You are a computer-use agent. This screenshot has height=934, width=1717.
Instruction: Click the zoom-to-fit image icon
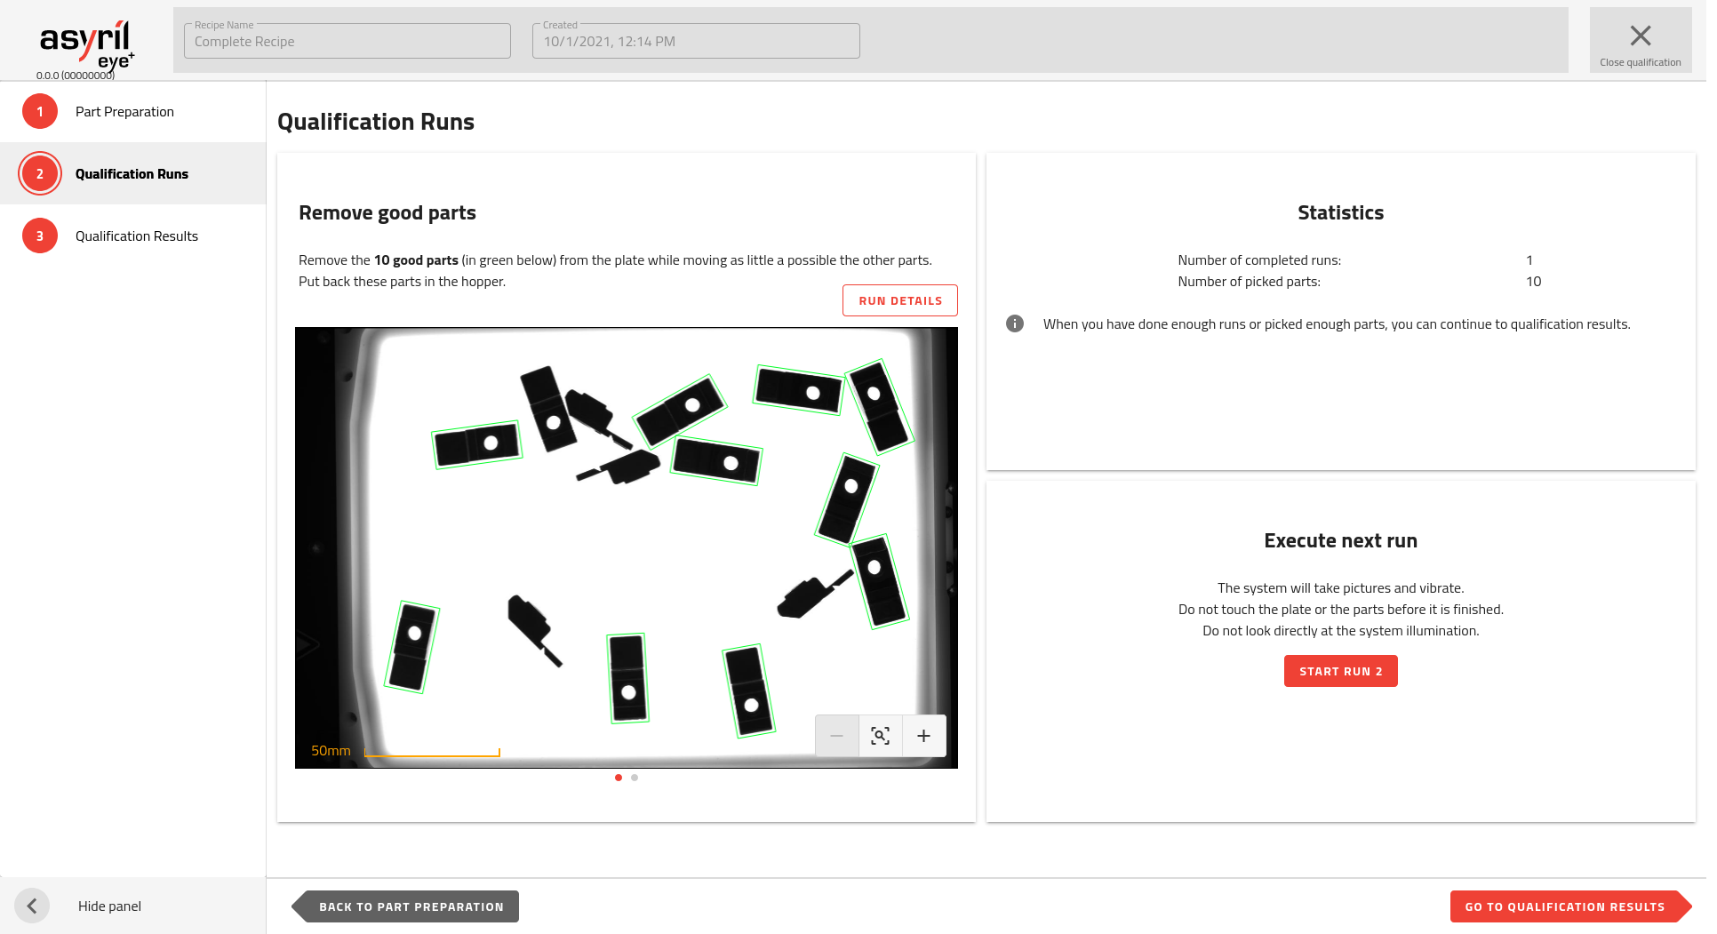tap(880, 736)
